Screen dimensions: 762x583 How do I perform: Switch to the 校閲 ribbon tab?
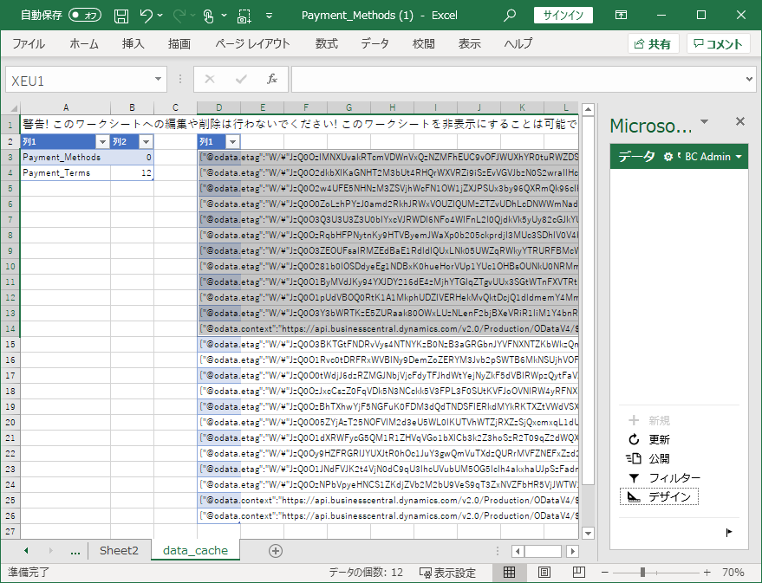point(424,44)
